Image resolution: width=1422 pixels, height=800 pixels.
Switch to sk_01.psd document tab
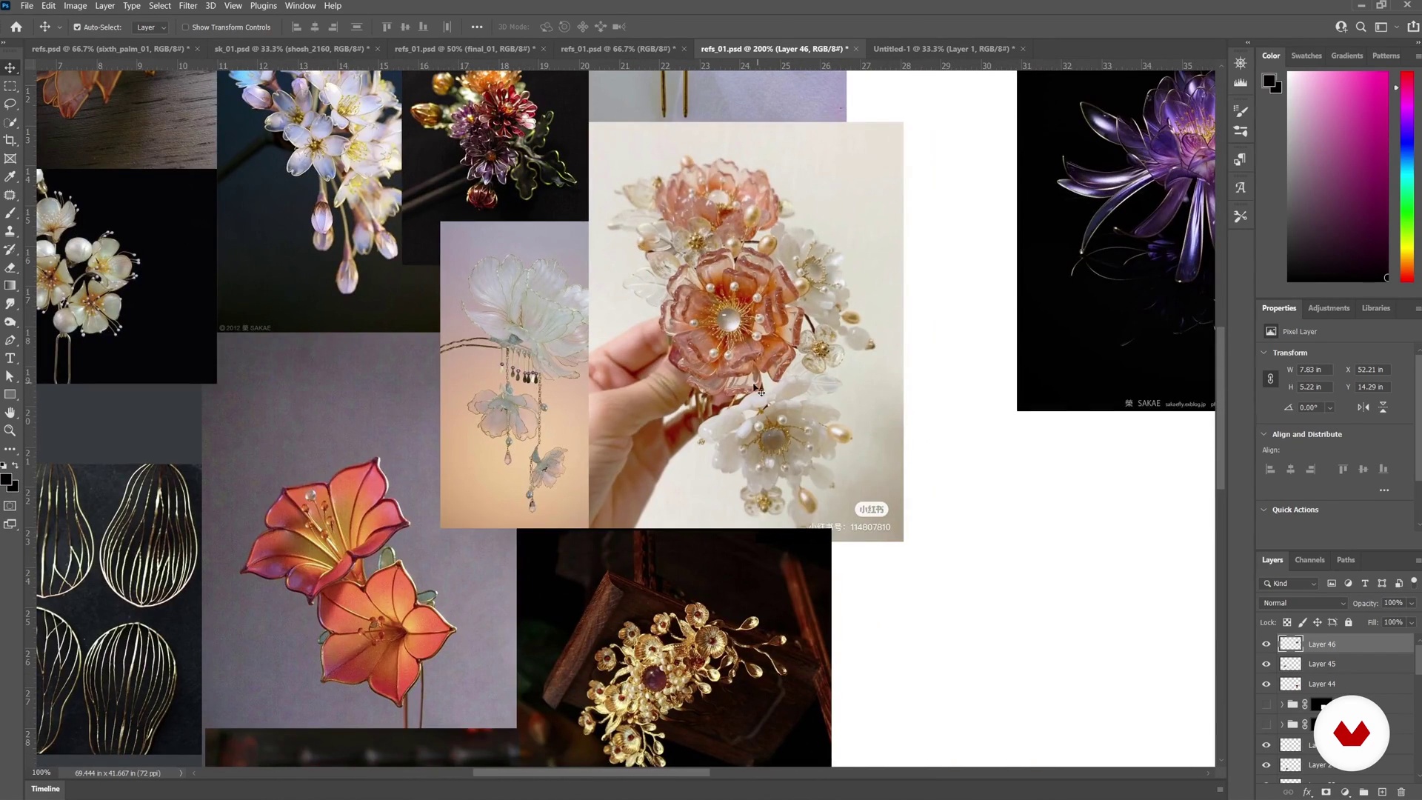point(292,49)
